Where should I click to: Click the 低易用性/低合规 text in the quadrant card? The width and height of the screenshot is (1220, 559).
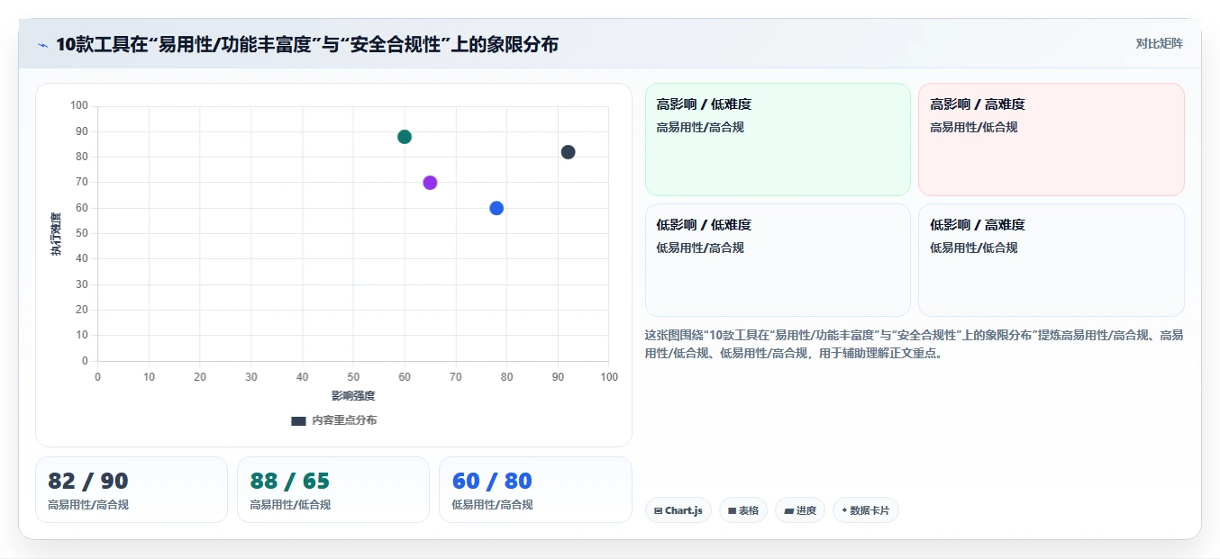(974, 248)
